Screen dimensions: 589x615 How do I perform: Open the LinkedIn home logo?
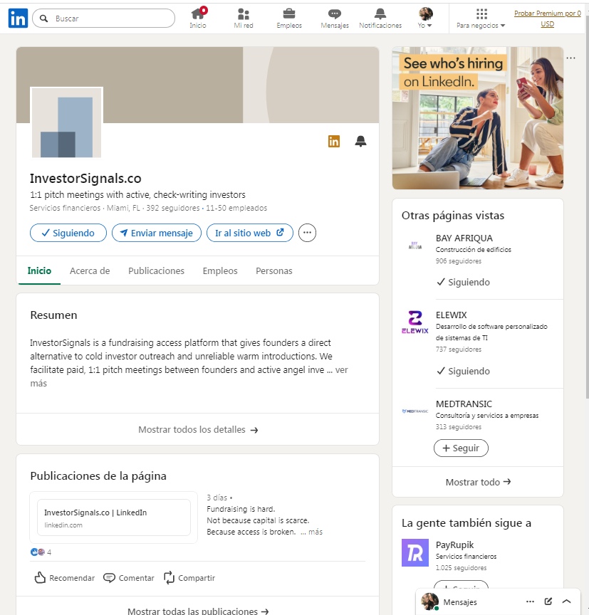pyautogui.click(x=18, y=18)
